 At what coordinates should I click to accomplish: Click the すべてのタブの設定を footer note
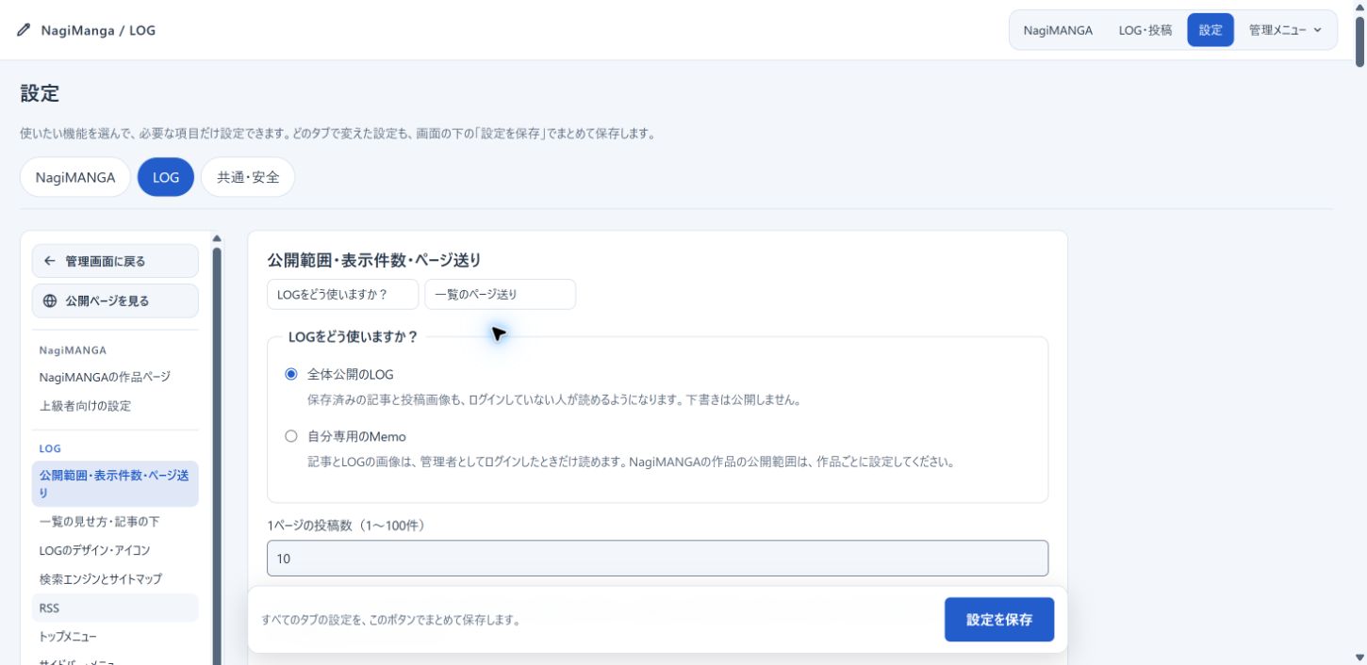point(391,620)
